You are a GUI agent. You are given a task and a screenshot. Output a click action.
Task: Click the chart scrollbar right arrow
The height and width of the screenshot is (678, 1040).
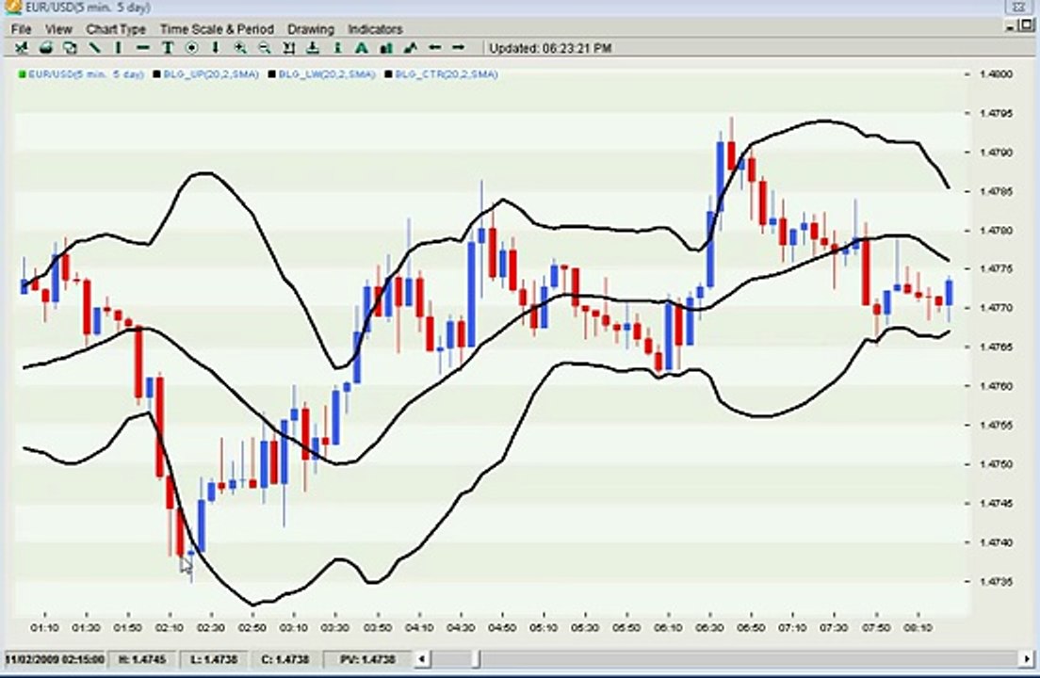[1028, 659]
